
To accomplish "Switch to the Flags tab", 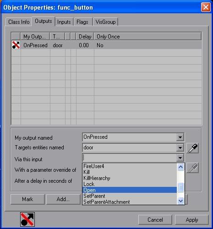I will (82, 22).
